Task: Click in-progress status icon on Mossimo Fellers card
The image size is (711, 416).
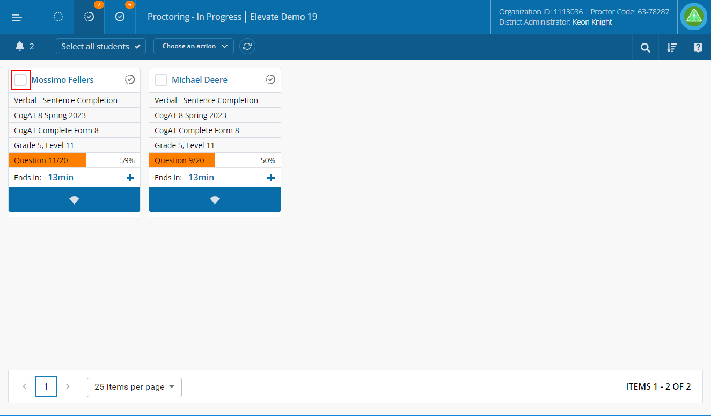Action: (130, 79)
